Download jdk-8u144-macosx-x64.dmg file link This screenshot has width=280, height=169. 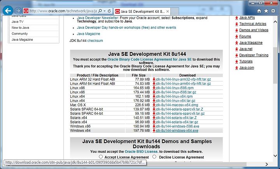tap(177, 105)
